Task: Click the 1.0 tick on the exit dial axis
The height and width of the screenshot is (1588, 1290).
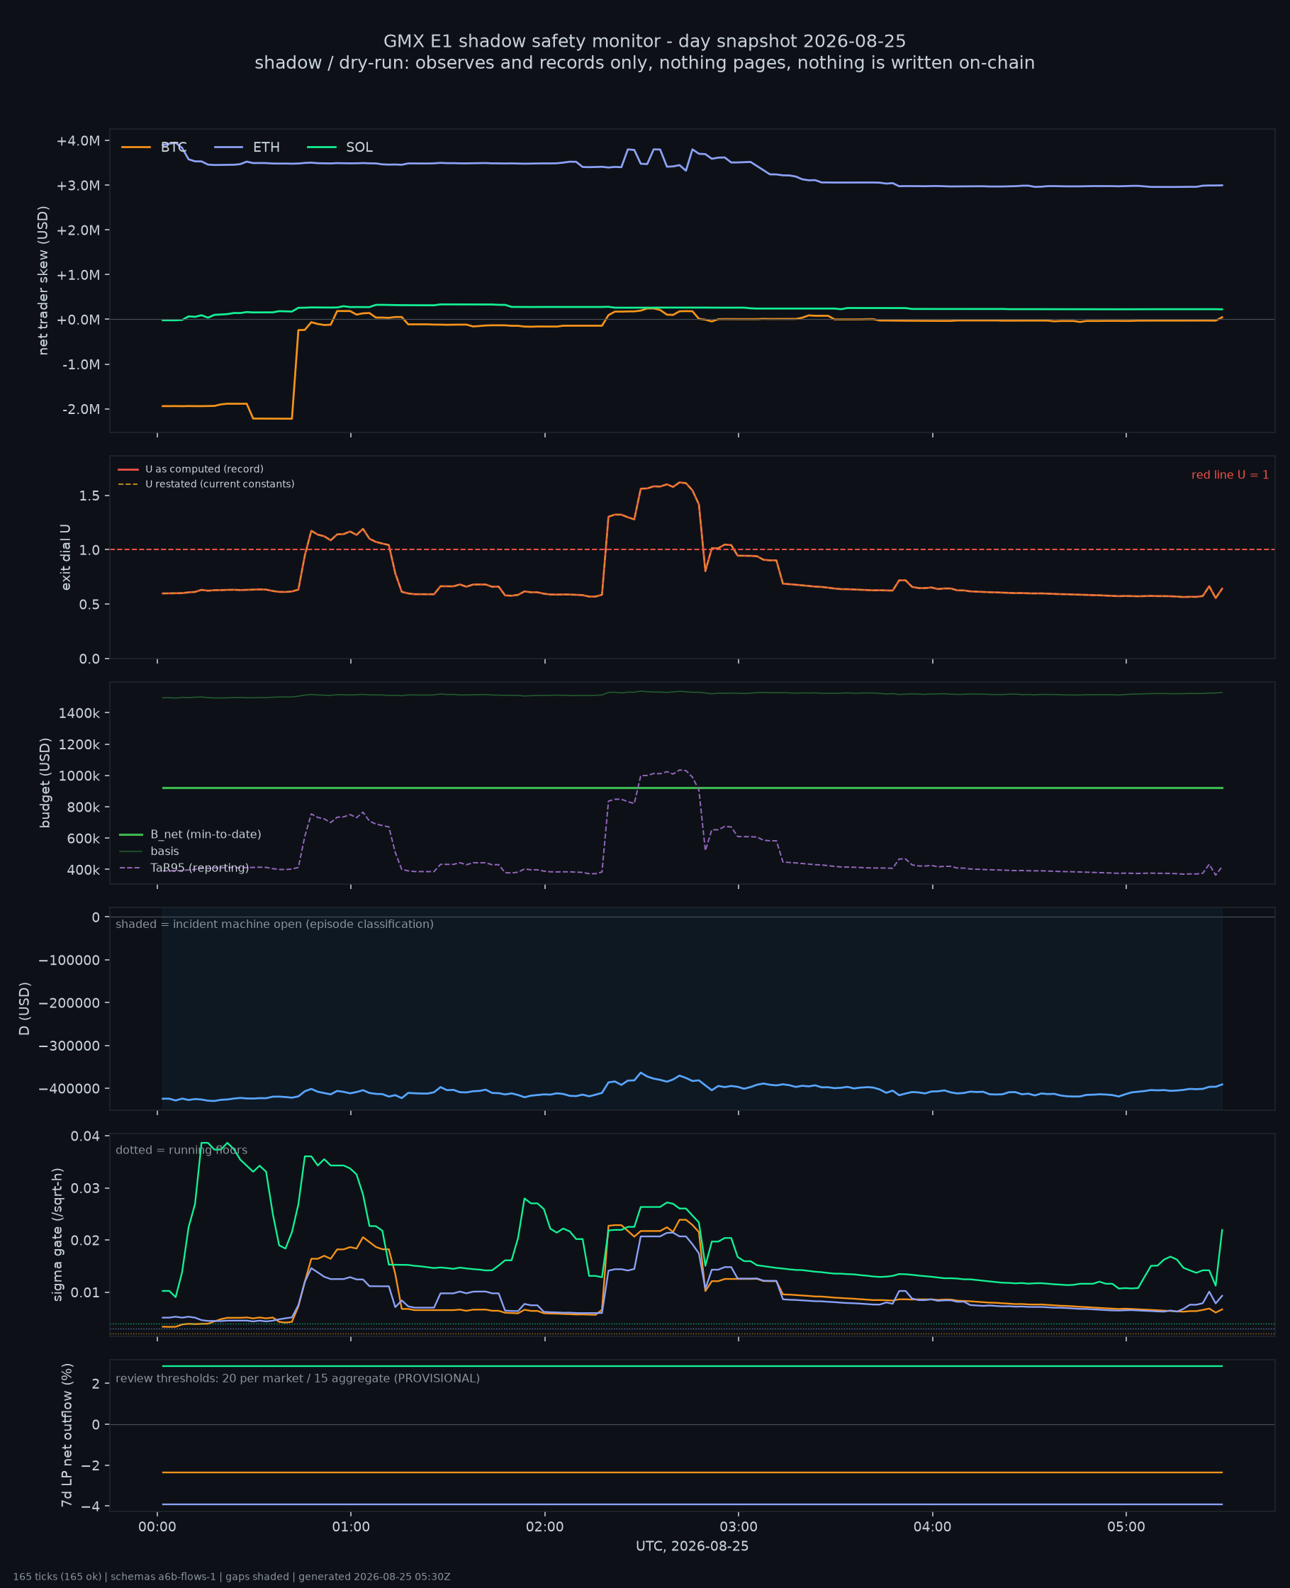Action: coord(89,550)
